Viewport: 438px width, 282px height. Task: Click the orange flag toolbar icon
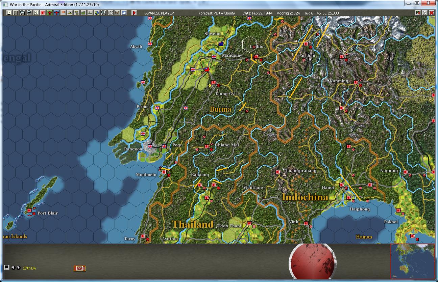tap(63, 13)
